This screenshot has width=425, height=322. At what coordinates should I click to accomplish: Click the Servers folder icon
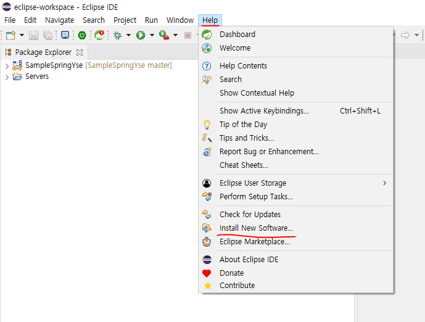tap(17, 76)
